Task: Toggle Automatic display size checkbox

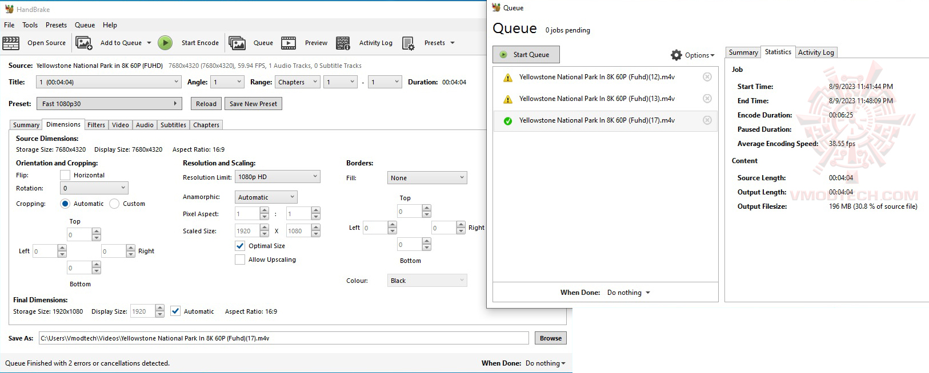Action: tap(175, 311)
